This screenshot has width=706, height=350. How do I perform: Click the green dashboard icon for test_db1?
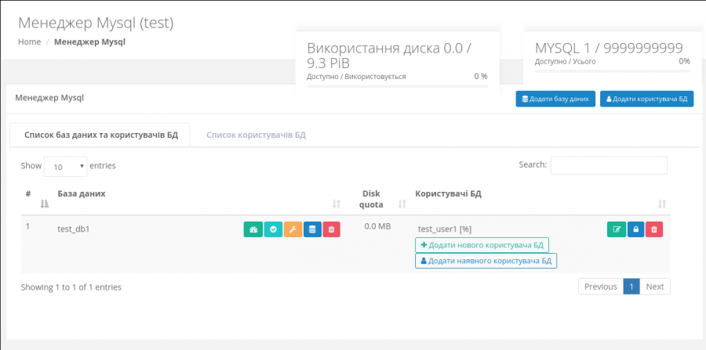253,229
